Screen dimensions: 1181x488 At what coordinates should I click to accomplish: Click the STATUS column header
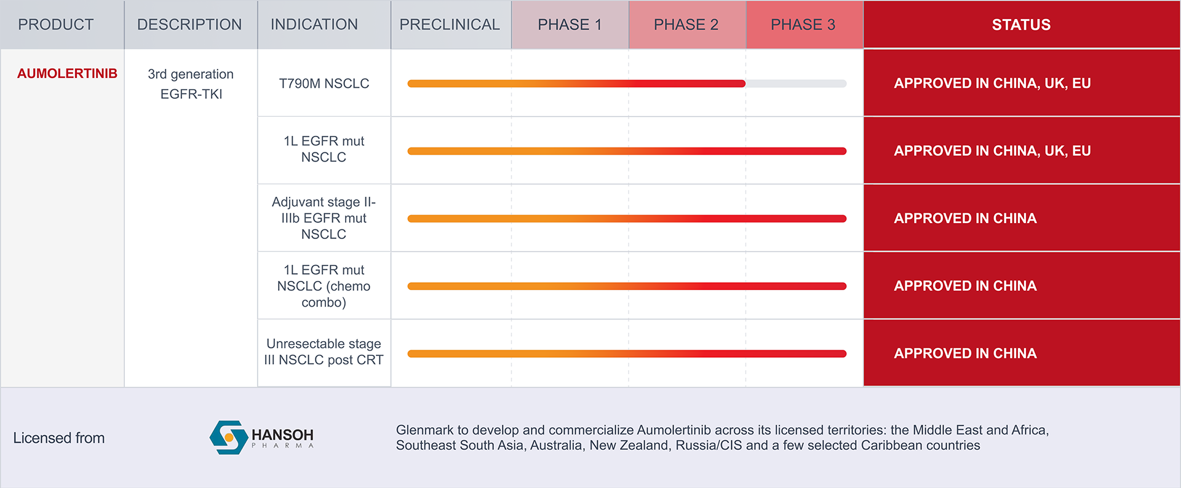click(1021, 25)
